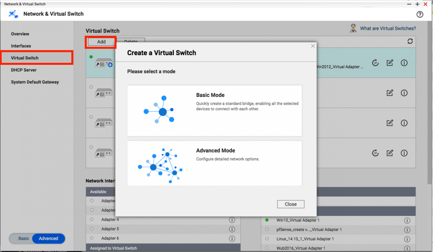Select the radio button for Adapter 6
The width and height of the screenshot is (433, 252).
92,238
